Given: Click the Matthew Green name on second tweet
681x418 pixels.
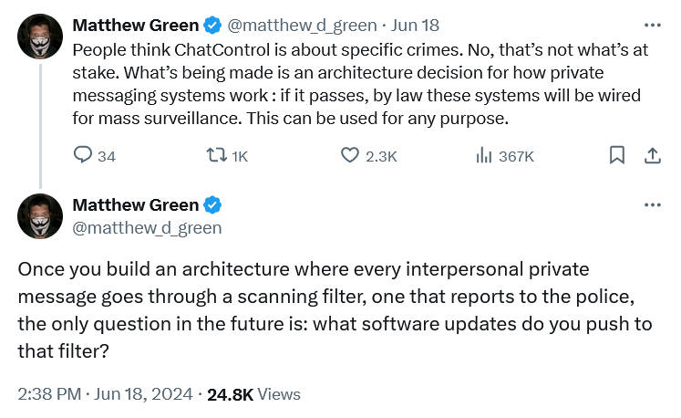Looking at the screenshot, I should click(x=136, y=204).
